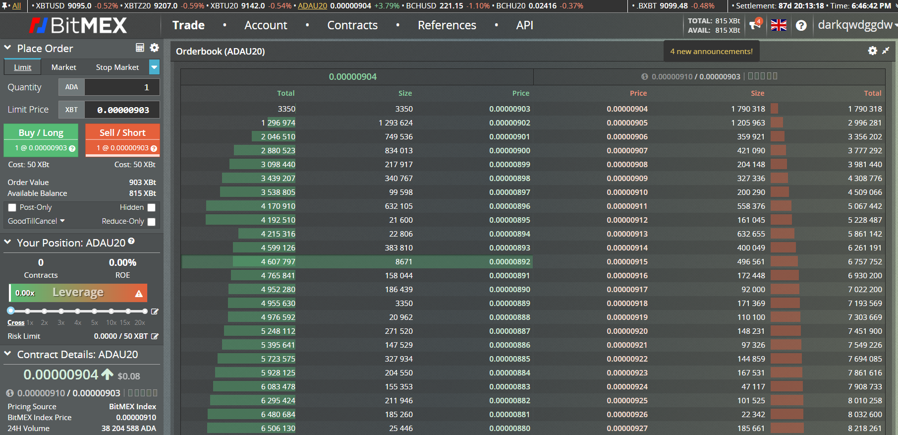The width and height of the screenshot is (898, 435).
Task: Click funding indicator bars in Contract Details
Action: click(143, 393)
